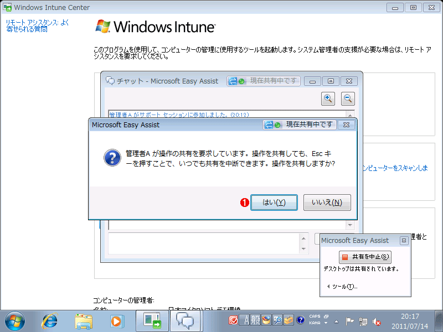Image resolution: width=443 pixels, height=332 pixels.
Task: Click the Windows Intune logo
Action: pyautogui.click(x=155, y=27)
